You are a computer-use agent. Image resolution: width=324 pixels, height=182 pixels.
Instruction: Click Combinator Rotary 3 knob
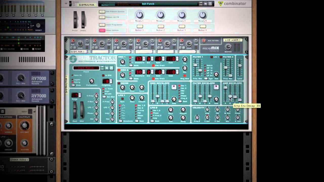[x=181, y=15]
